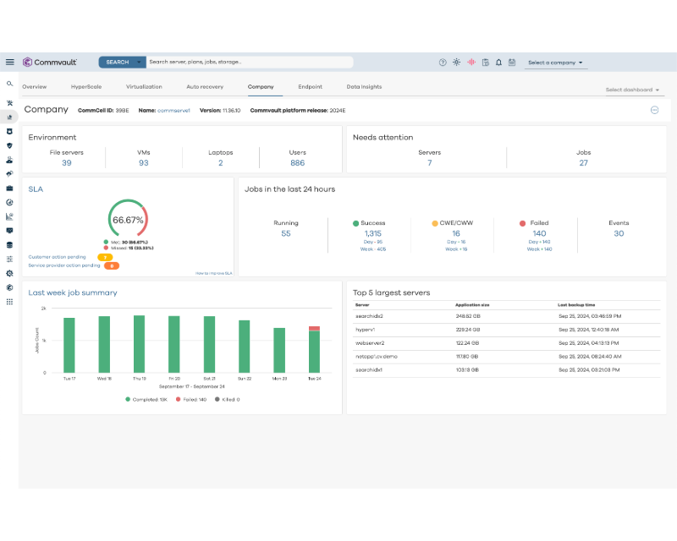Toggle Killed series in chart legend

[x=227, y=399]
